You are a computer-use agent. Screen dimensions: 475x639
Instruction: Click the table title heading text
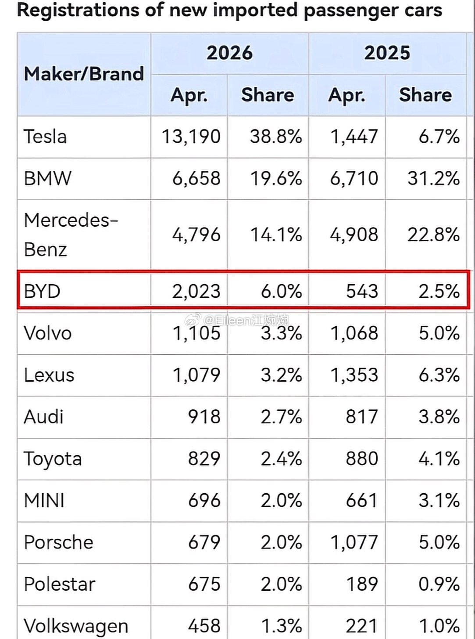(x=229, y=10)
